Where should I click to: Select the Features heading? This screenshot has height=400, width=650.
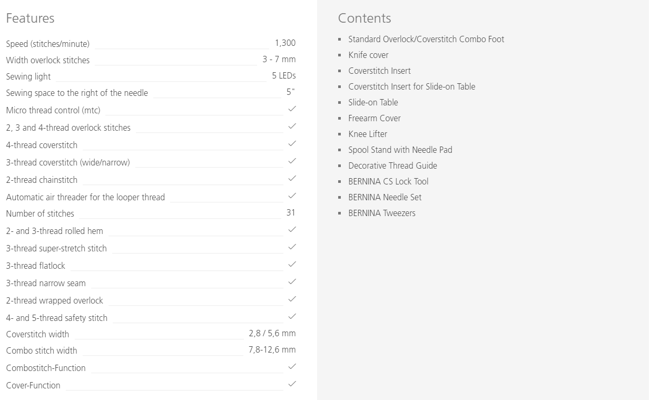coord(30,18)
